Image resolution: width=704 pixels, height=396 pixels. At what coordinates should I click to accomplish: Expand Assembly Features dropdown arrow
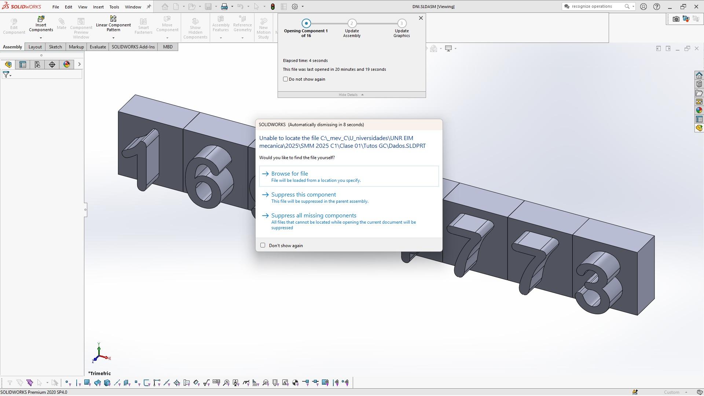tap(221, 38)
